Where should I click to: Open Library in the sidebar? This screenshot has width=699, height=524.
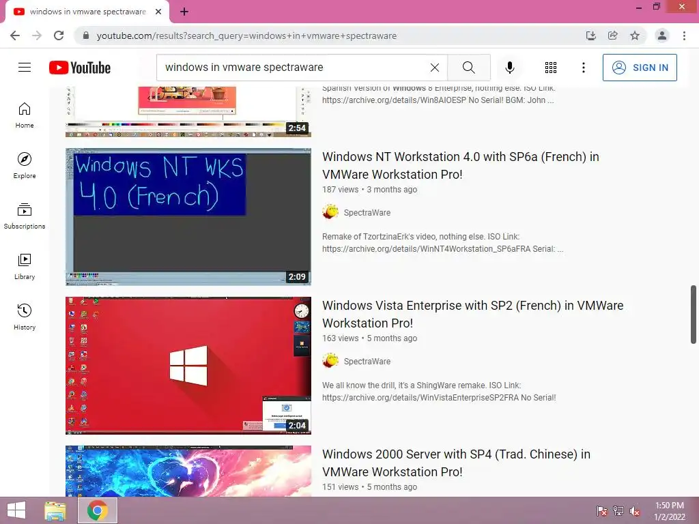tap(25, 267)
